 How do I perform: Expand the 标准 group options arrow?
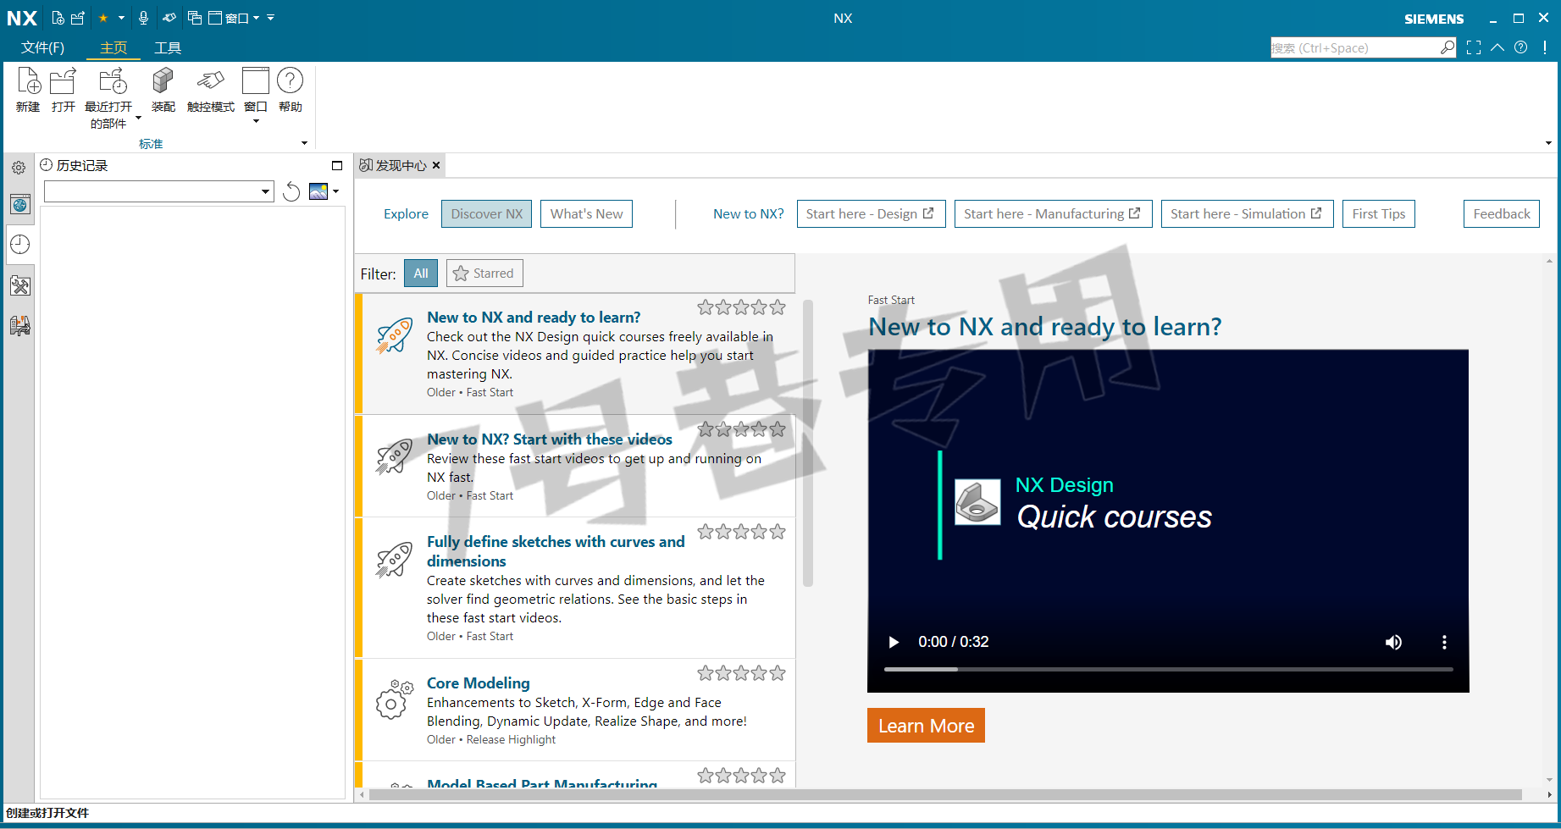point(305,143)
